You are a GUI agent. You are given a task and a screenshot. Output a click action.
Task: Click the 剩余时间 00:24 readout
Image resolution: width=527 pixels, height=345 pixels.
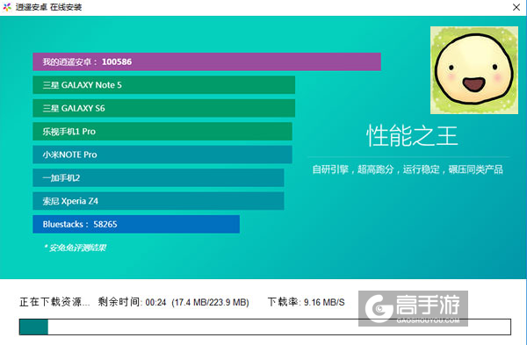(x=132, y=302)
